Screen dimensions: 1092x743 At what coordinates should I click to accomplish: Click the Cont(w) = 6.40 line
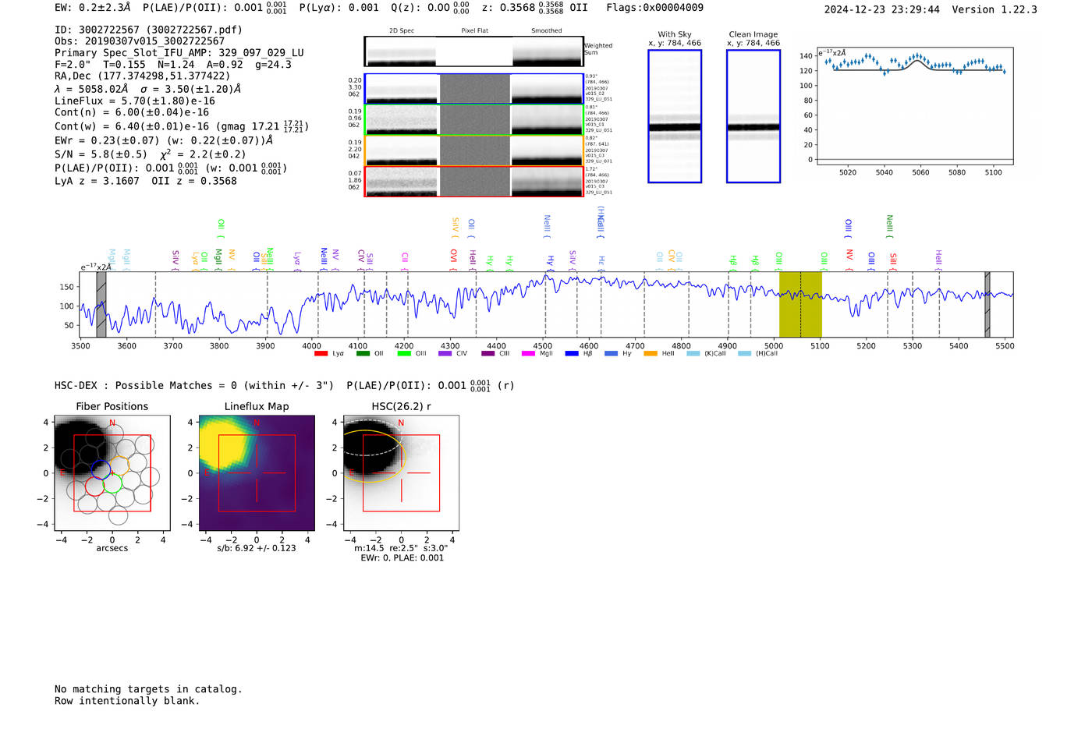pos(182,126)
